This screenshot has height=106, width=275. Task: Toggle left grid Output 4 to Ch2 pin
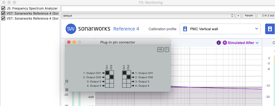112,86
